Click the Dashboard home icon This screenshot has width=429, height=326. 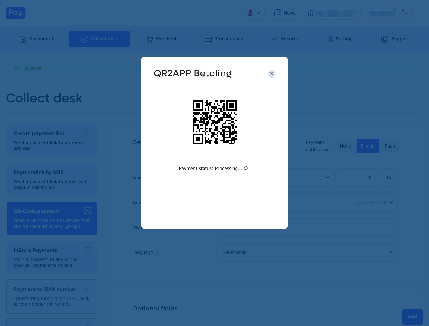point(23,39)
